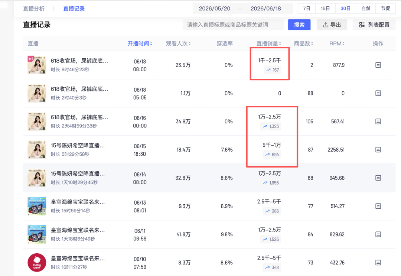Select the 节促 filter option
This screenshot has width=401, height=276.
click(385, 9)
